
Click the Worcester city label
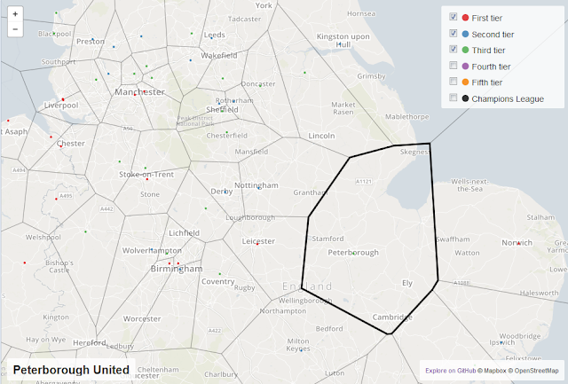[142, 319]
